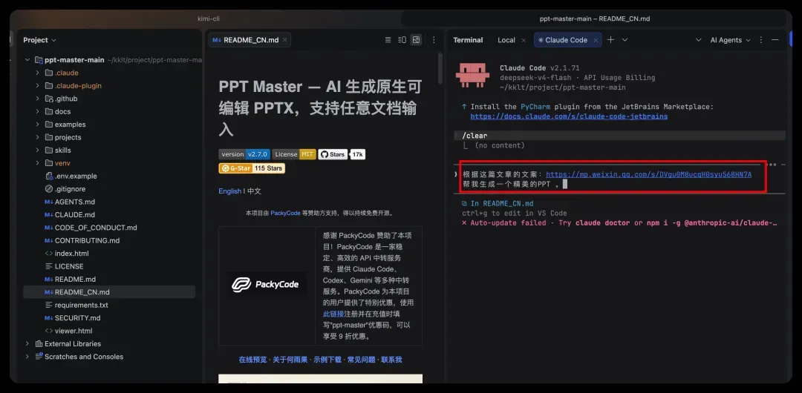
Task: Open Terminal panel options menu
Action: point(761,40)
